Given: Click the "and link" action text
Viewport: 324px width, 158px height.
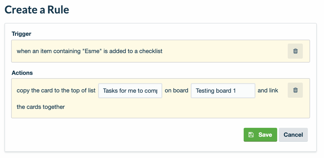Looking at the screenshot, I should point(268,91).
